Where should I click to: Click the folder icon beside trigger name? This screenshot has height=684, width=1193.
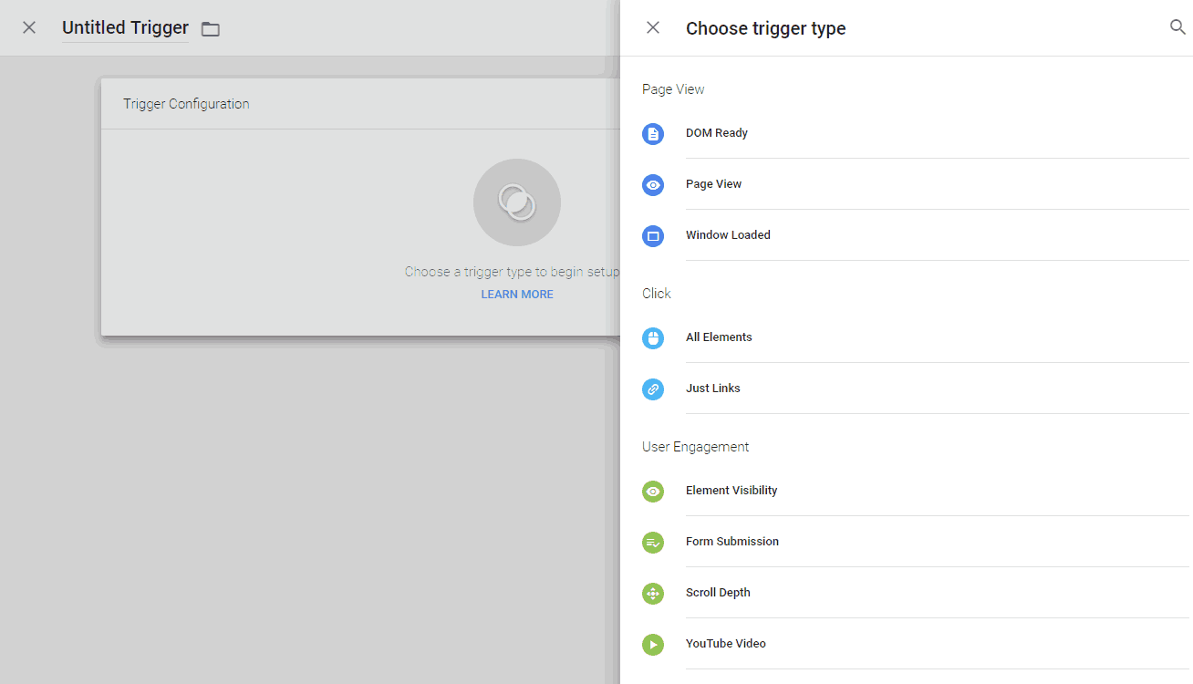click(211, 29)
